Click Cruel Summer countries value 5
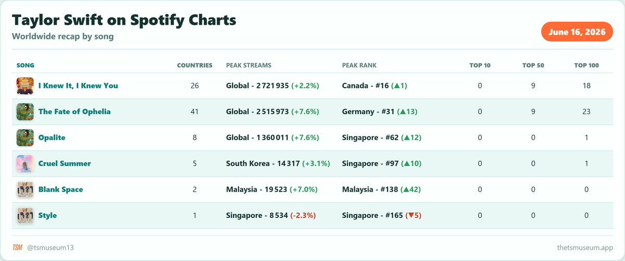Image resolution: width=625 pixels, height=261 pixels. 195,163
